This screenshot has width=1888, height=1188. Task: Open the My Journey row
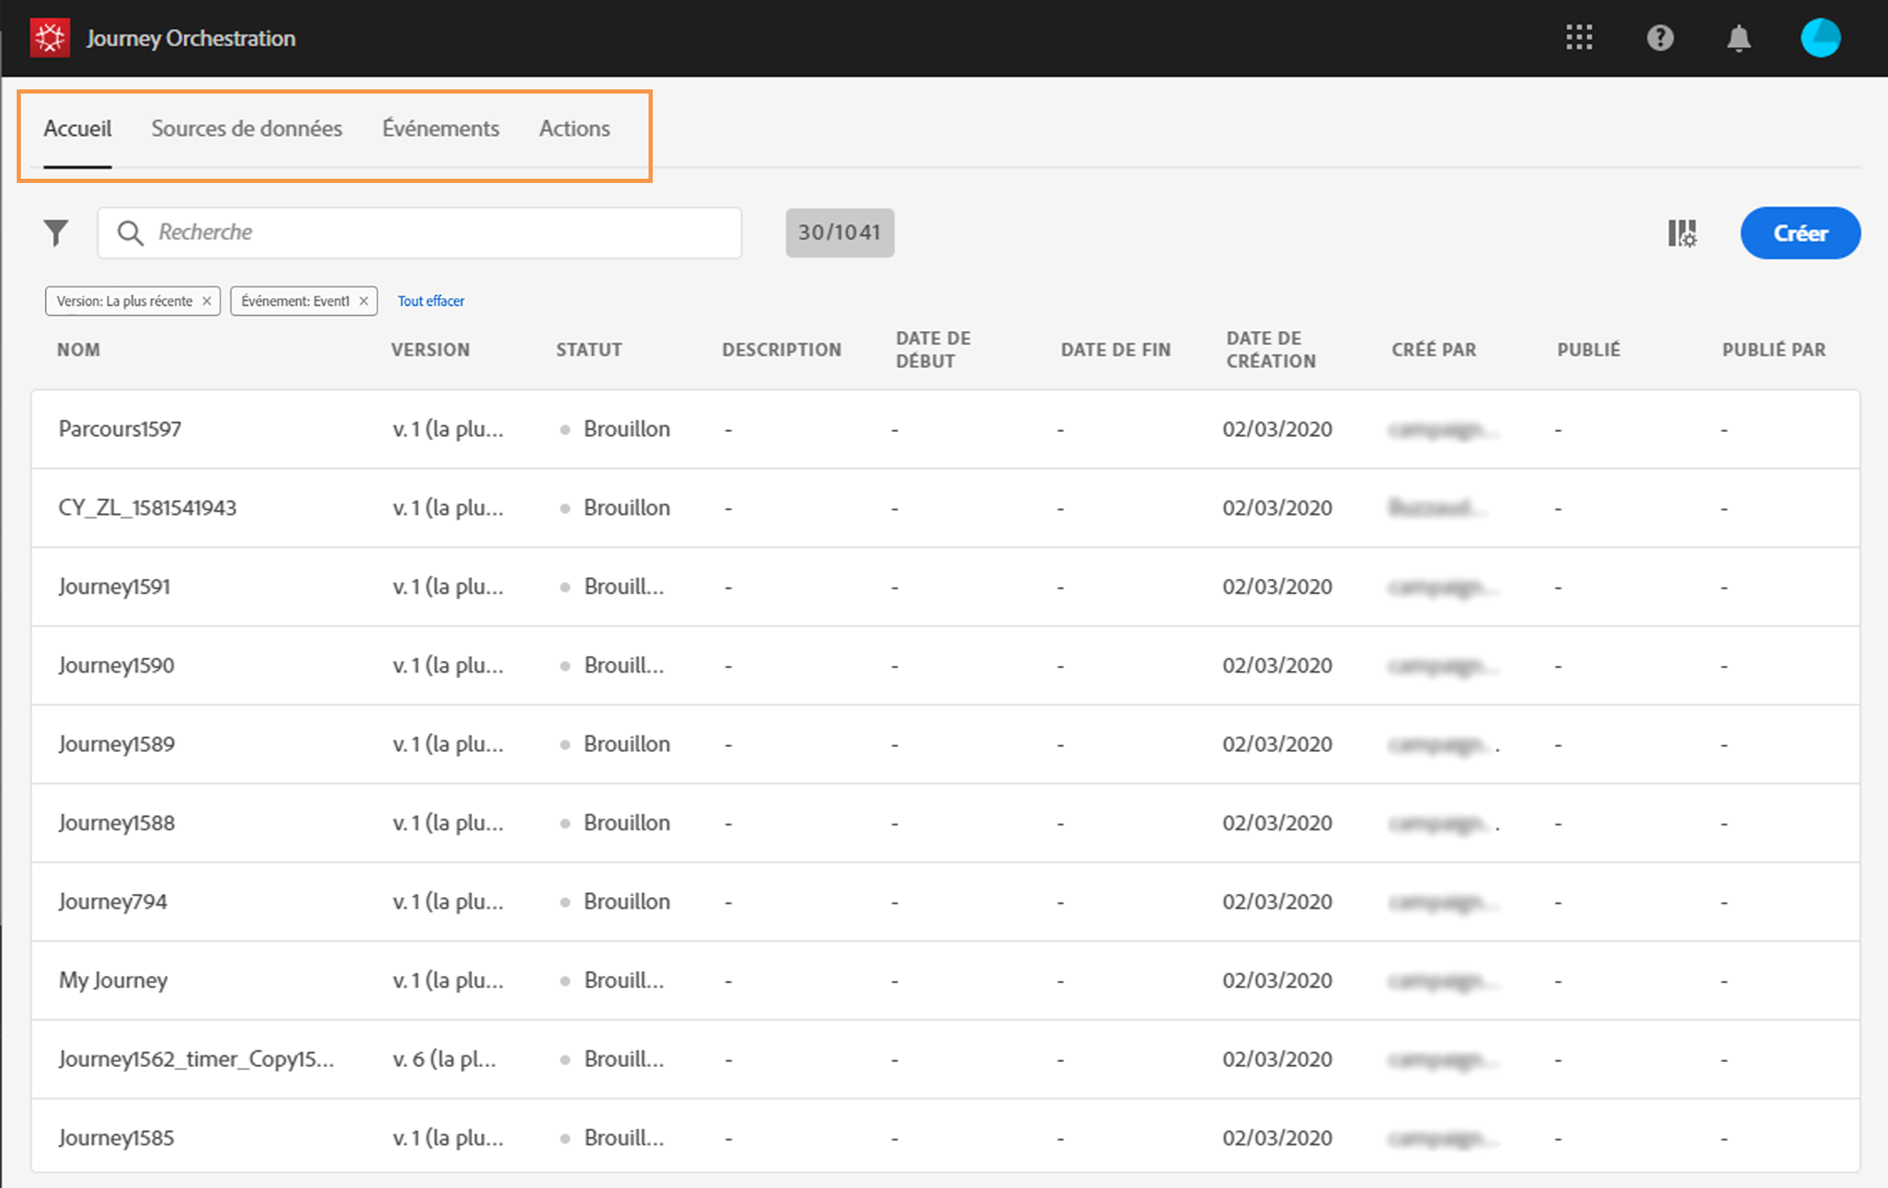(113, 980)
